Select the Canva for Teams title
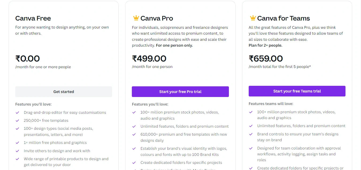 point(283,18)
